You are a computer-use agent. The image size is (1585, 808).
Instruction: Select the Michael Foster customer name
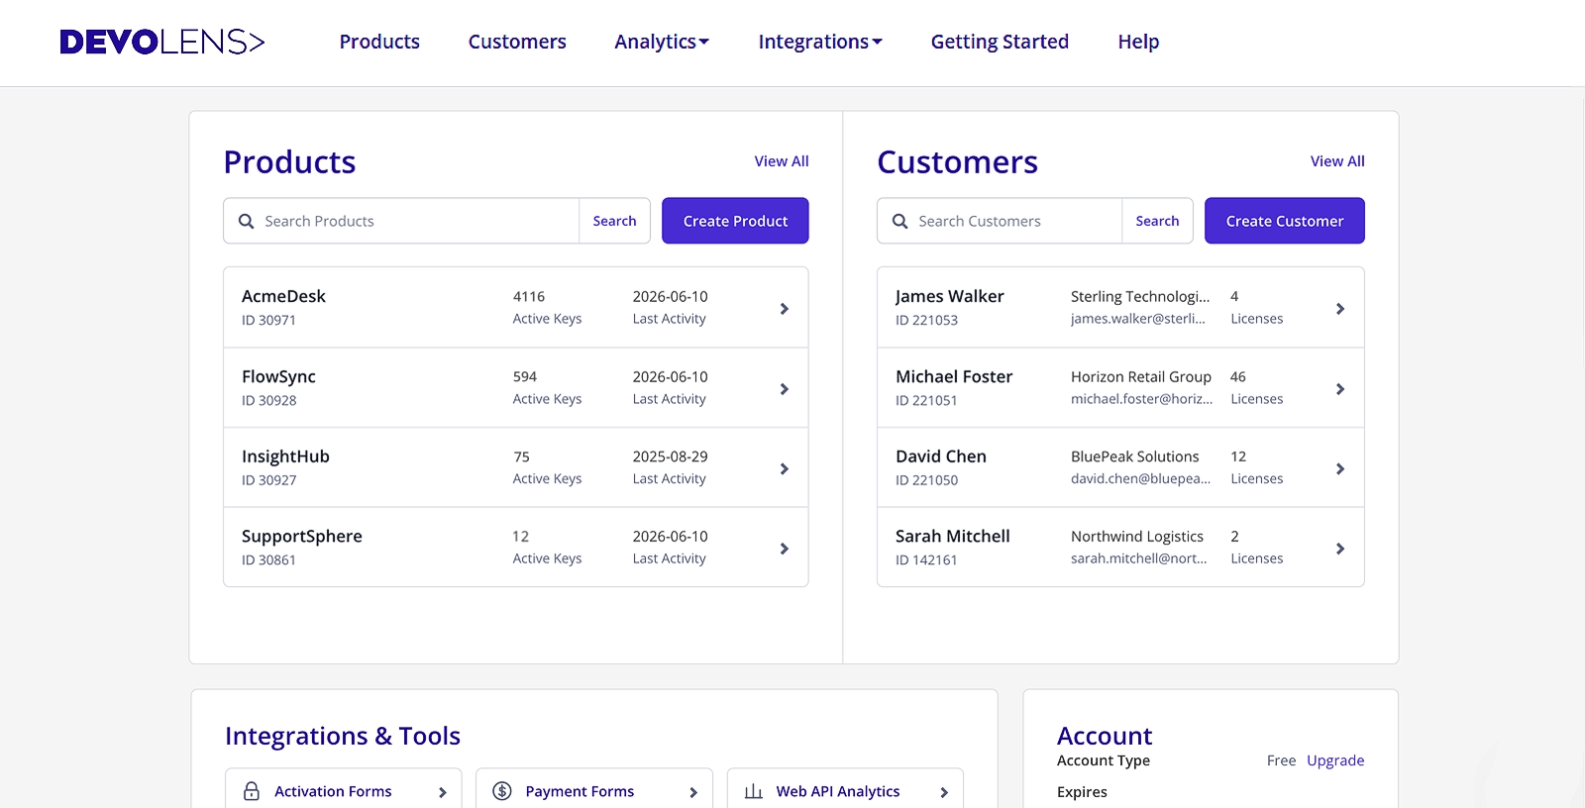[x=954, y=376]
